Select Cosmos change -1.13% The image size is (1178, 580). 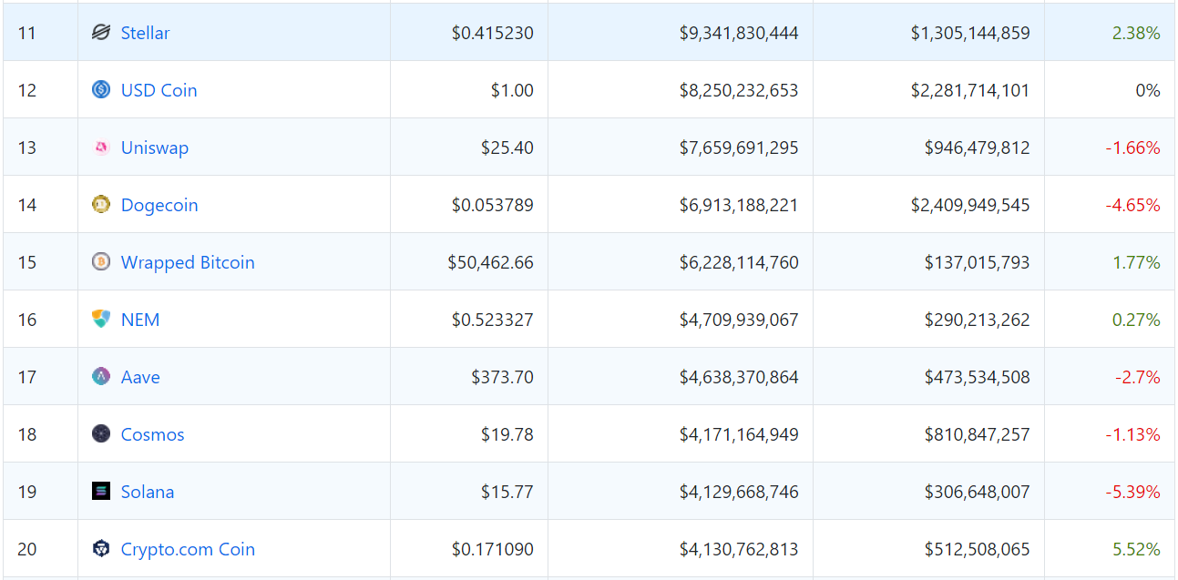pos(1133,434)
